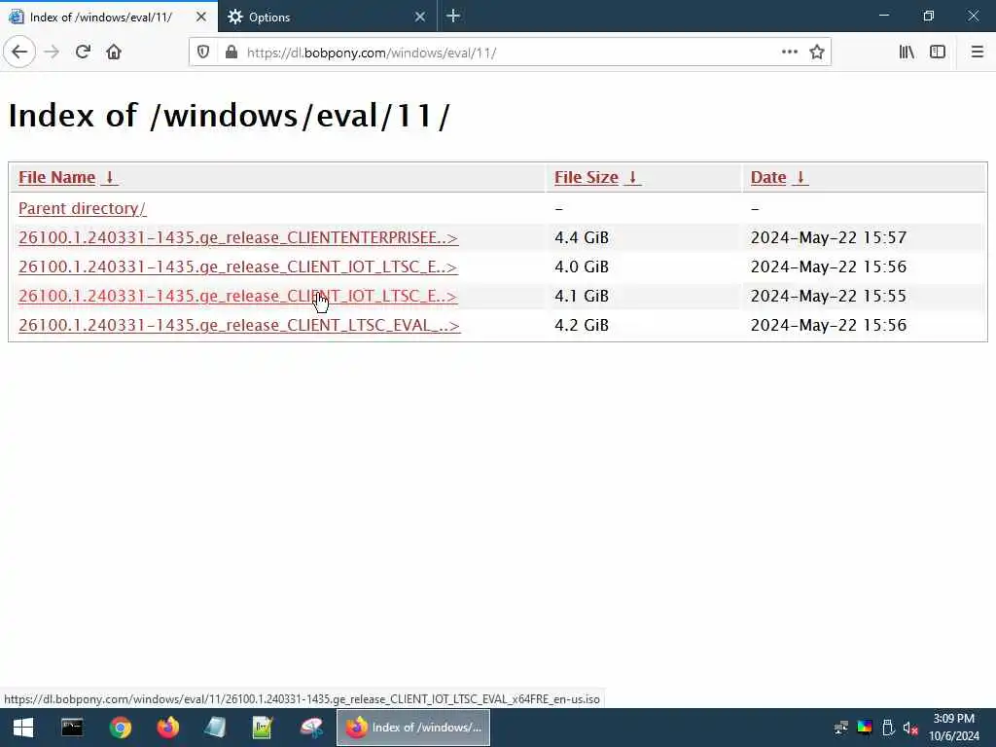The image size is (996, 747).
Task: Bookmark this page with the star
Action: (817, 53)
